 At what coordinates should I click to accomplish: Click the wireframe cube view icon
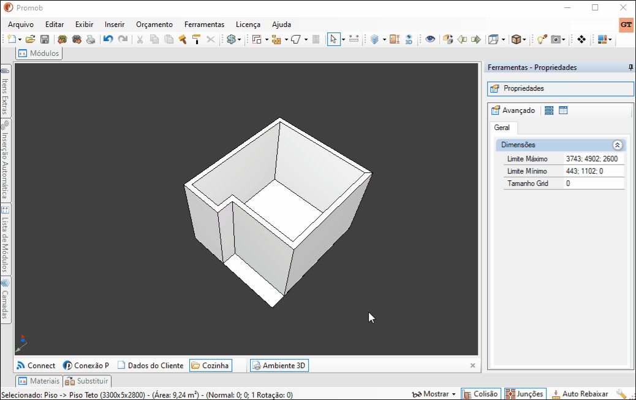(x=493, y=39)
